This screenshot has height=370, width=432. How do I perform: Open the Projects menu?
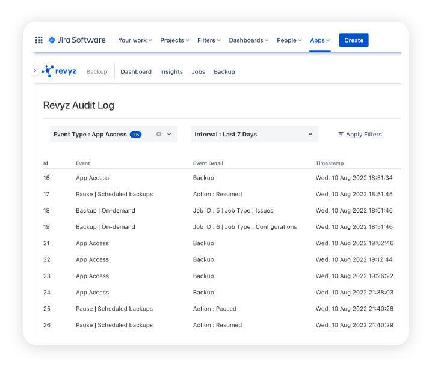pyautogui.click(x=174, y=40)
